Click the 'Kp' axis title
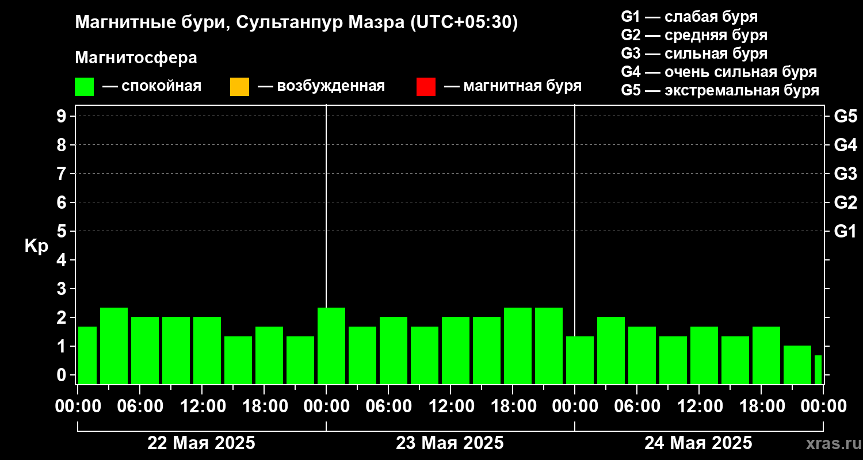Image resolution: width=863 pixels, height=460 pixels. (36, 246)
